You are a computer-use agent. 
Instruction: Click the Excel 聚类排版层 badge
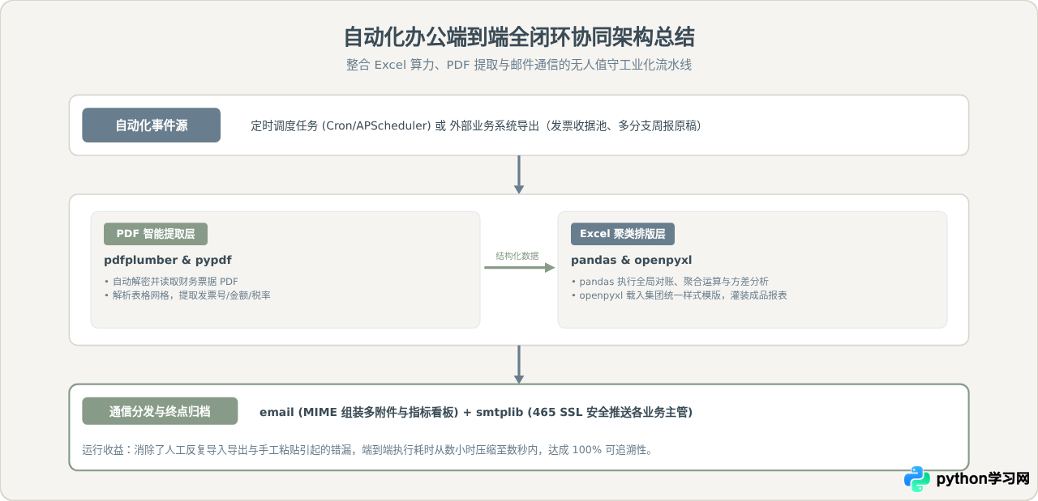(x=623, y=234)
